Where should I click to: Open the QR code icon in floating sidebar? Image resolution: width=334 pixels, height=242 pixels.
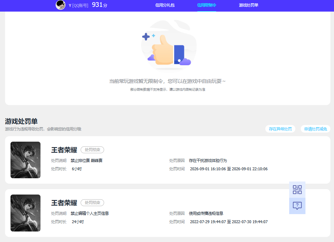pyautogui.click(x=297, y=189)
